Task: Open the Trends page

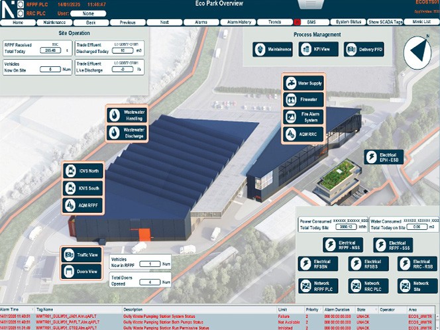Action: (274, 22)
